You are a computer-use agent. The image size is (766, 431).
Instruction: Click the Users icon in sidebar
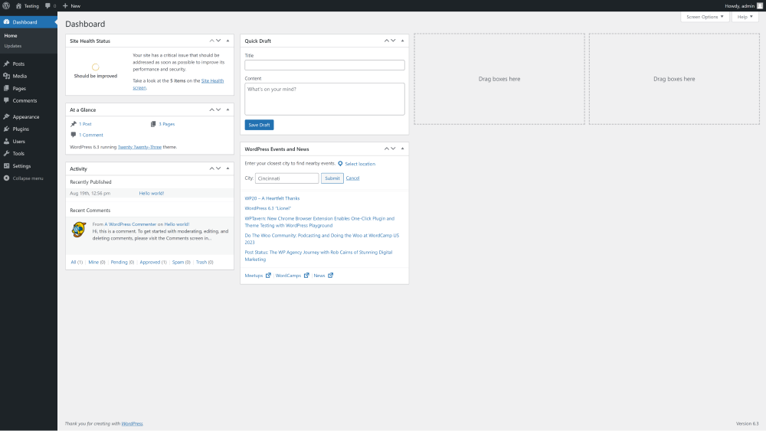(6, 141)
